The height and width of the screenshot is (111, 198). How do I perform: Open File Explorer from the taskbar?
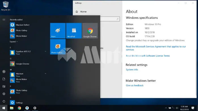click(x=12, y=108)
